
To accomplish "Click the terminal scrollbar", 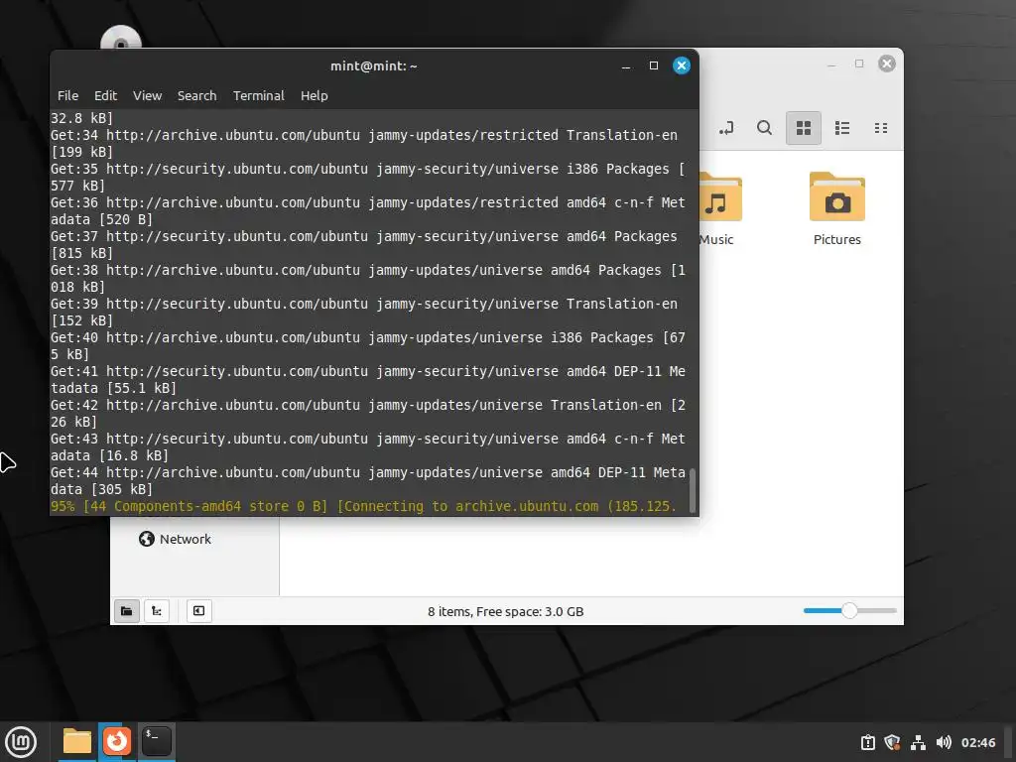I will click(692, 490).
